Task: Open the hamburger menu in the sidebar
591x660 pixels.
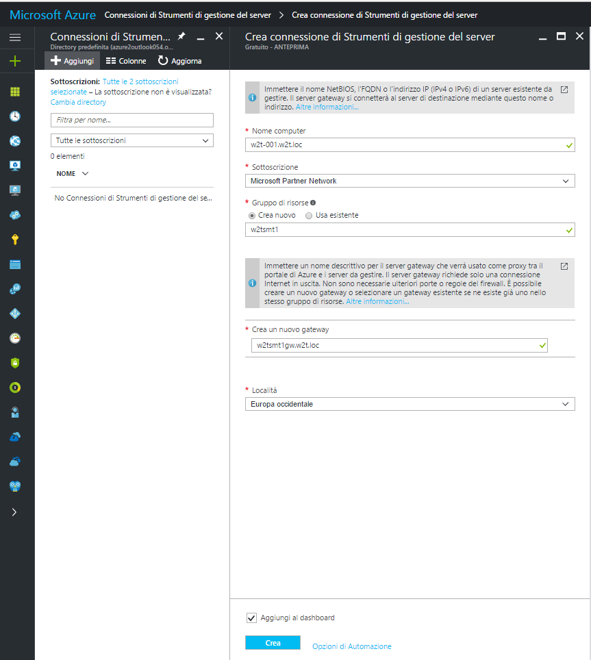Action: [15, 38]
